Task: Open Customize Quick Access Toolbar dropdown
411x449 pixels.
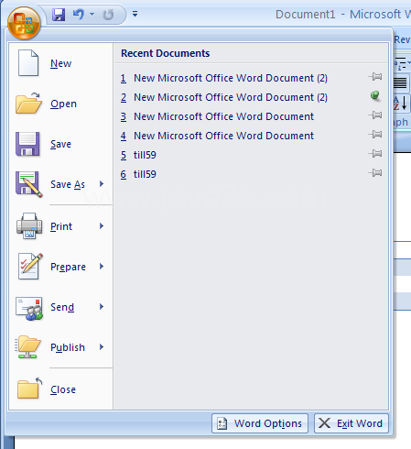Action: point(135,14)
